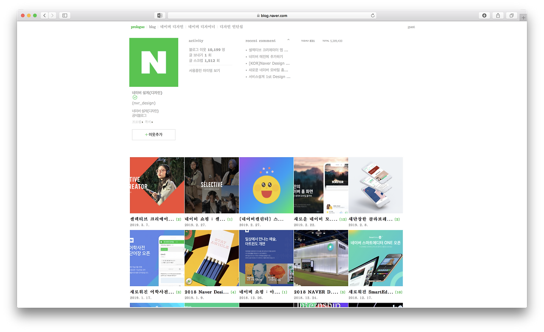This screenshot has height=332, width=544.
Task: Click the guest link
Action: (411, 27)
